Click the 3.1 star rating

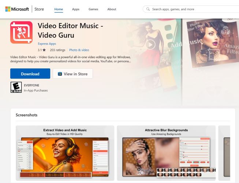[42, 50]
